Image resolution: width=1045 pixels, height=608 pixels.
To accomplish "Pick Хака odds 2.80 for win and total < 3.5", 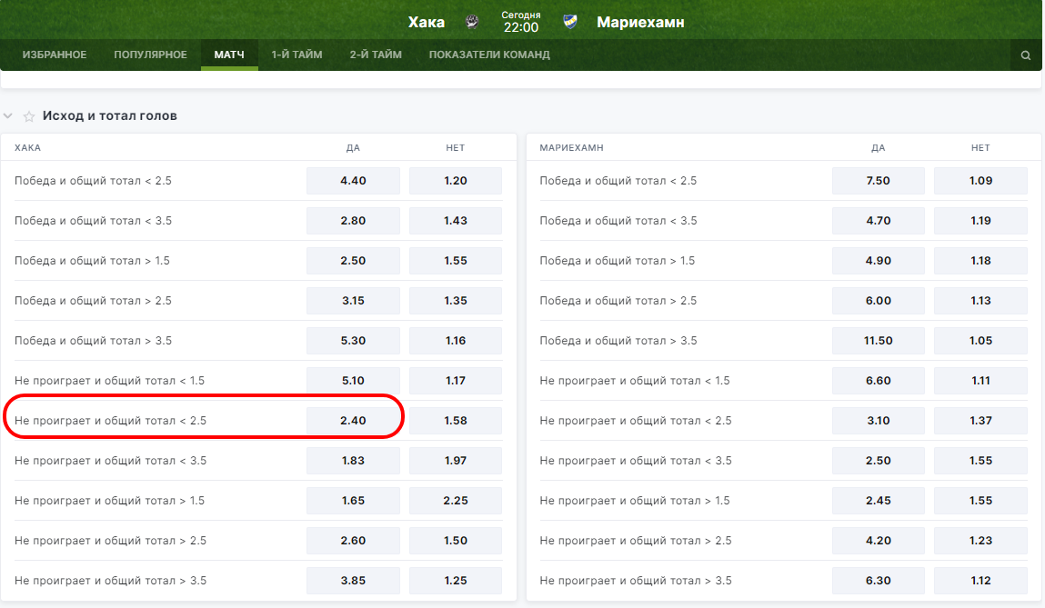I will [x=353, y=221].
